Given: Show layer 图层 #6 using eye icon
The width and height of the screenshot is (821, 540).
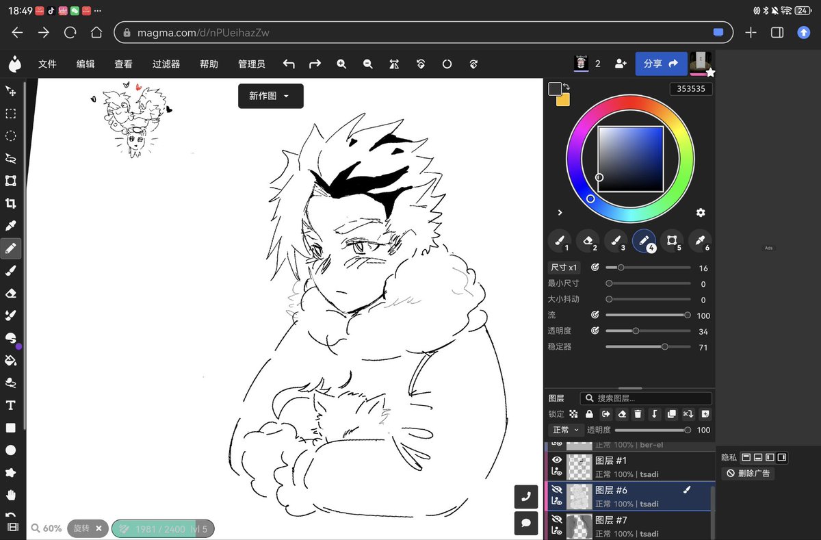Looking at the screenshot, I should 557,489.
